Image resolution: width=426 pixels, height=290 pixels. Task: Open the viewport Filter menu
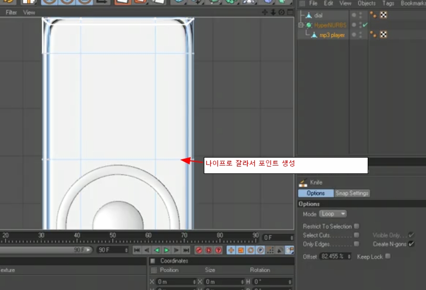tap(11, 12)
